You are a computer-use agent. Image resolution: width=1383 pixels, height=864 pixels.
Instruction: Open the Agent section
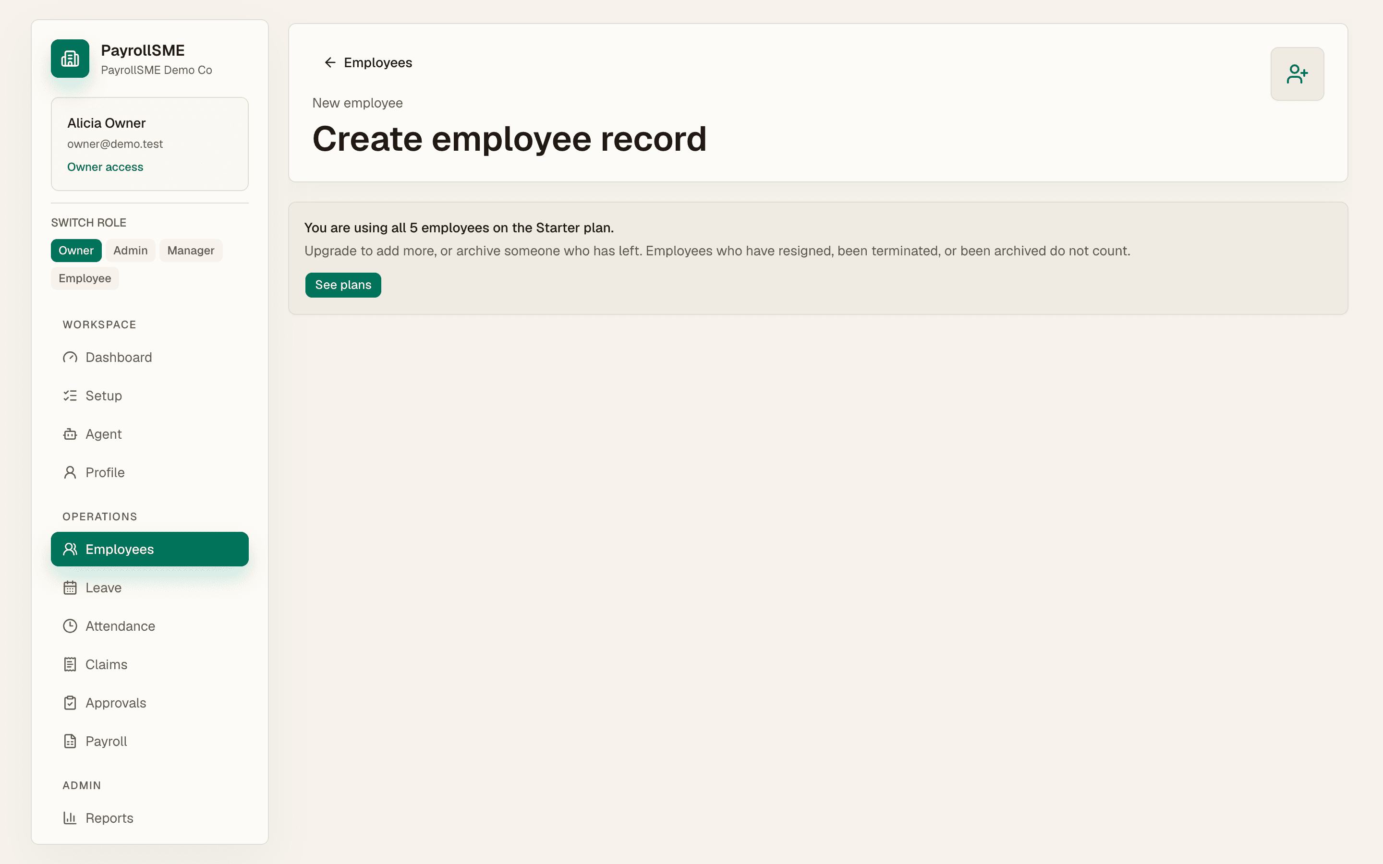pyautogui.click(x=150, y=434)
